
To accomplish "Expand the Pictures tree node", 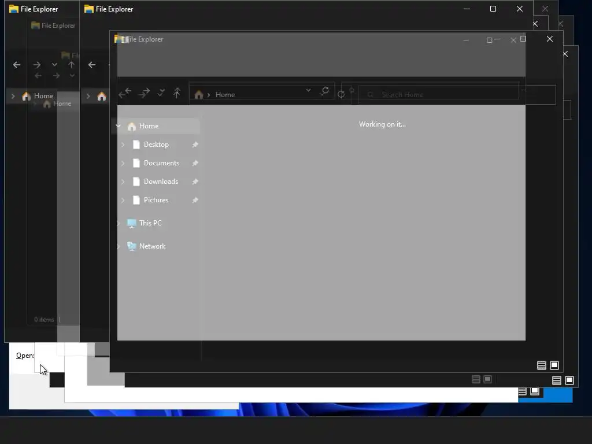I will tap(123, 200).
